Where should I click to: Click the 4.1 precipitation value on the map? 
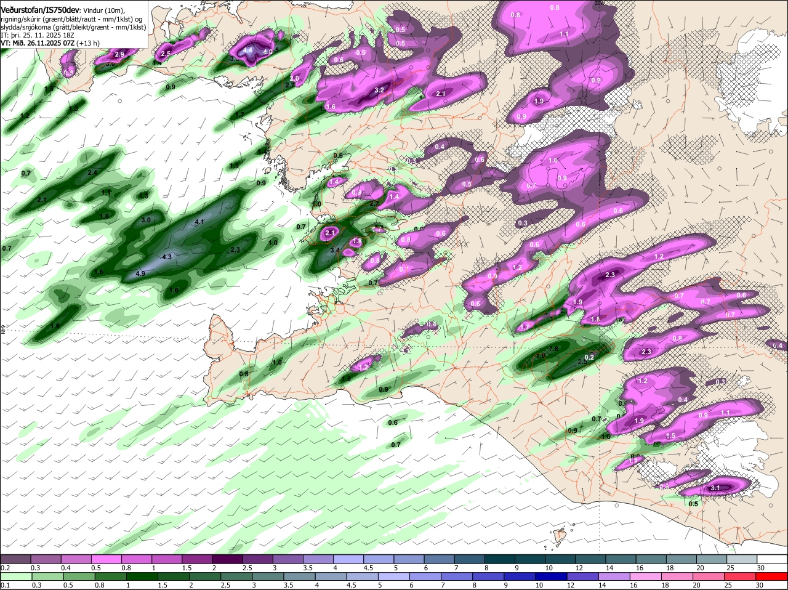pos(199,222)
